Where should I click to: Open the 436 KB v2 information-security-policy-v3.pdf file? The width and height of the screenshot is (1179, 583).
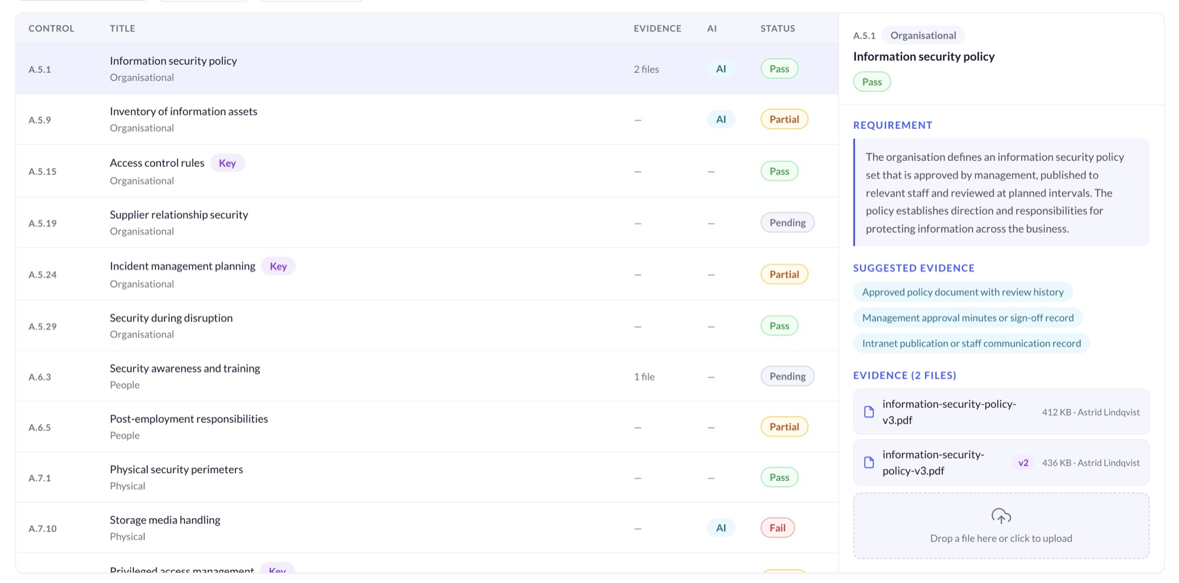point(1001,463)
